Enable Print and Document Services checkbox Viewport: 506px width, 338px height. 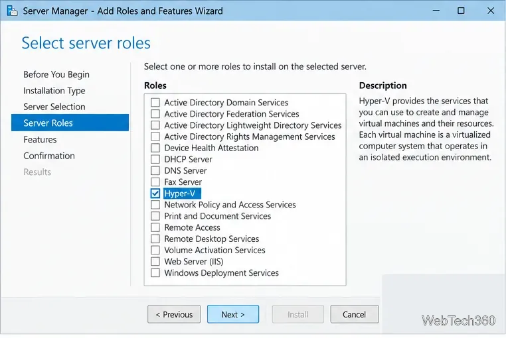coord(155,216)
